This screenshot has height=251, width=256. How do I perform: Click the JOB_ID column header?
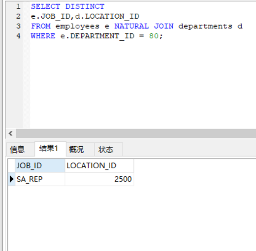40,165
